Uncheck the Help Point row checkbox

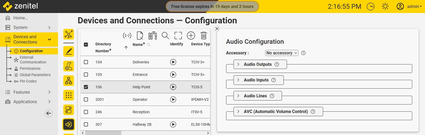[x=86, y=87]
